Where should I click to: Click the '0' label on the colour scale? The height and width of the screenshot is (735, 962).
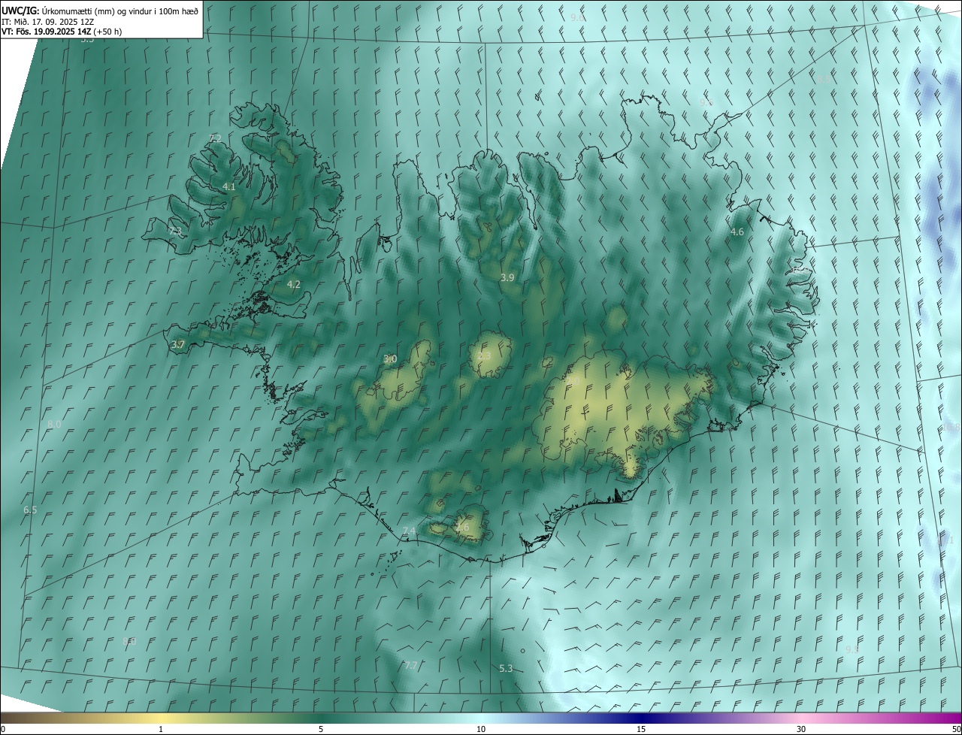pyautogui.click(x=3, y=729)
